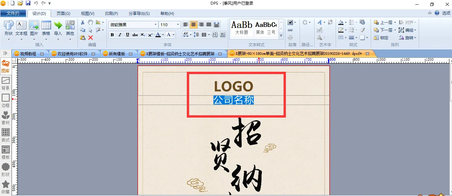Click the Paste clipboard icon
The height and width of the screenshot is (196, 452).
click(x=83, y=38)
